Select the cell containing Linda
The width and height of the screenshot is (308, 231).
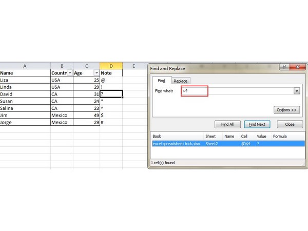pyautogui.click(x=25, y=87)
